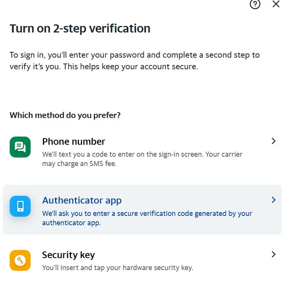Click the orange security key icon
Image resolution: width=290 pixels, height=291 pixels.
tap(20, 260)
